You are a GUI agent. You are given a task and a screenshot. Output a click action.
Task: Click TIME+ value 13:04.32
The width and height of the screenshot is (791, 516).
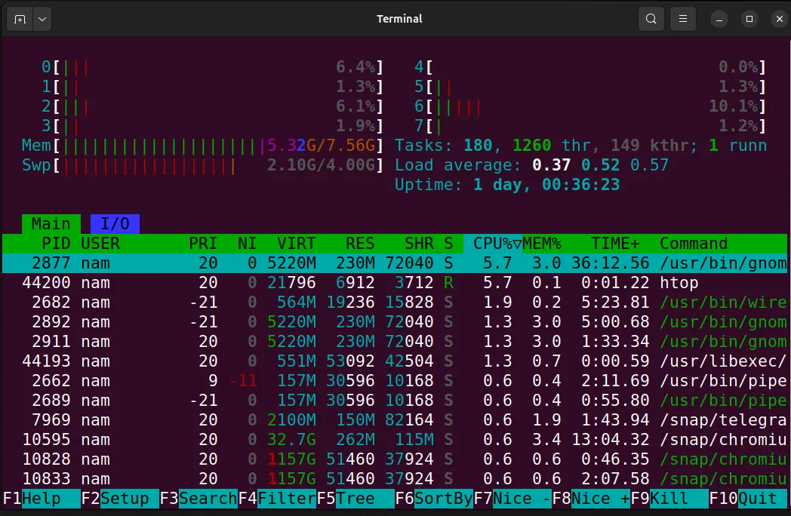pyautogui.click(x=611, y=440)
